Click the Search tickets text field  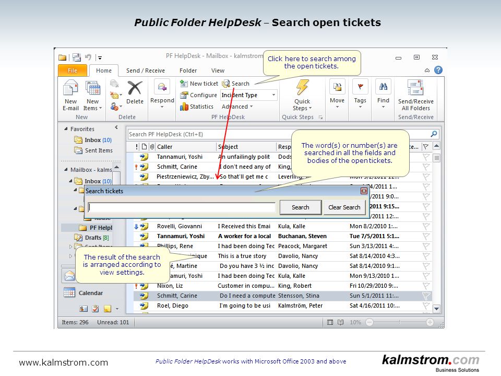pyautogui.click(x=182, y=207)
